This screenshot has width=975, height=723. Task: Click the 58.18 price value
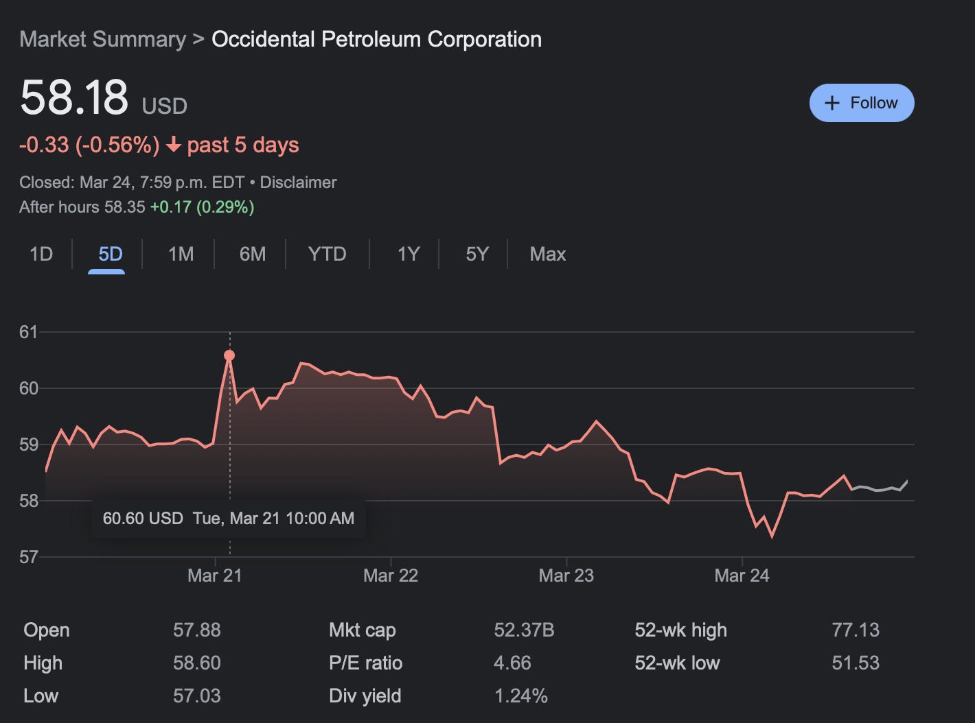point(74,97)
